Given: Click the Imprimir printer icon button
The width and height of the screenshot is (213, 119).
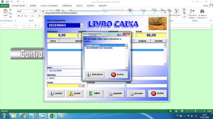Looking at the screenshot, I should pyautogui.click(x=115, y=93).
